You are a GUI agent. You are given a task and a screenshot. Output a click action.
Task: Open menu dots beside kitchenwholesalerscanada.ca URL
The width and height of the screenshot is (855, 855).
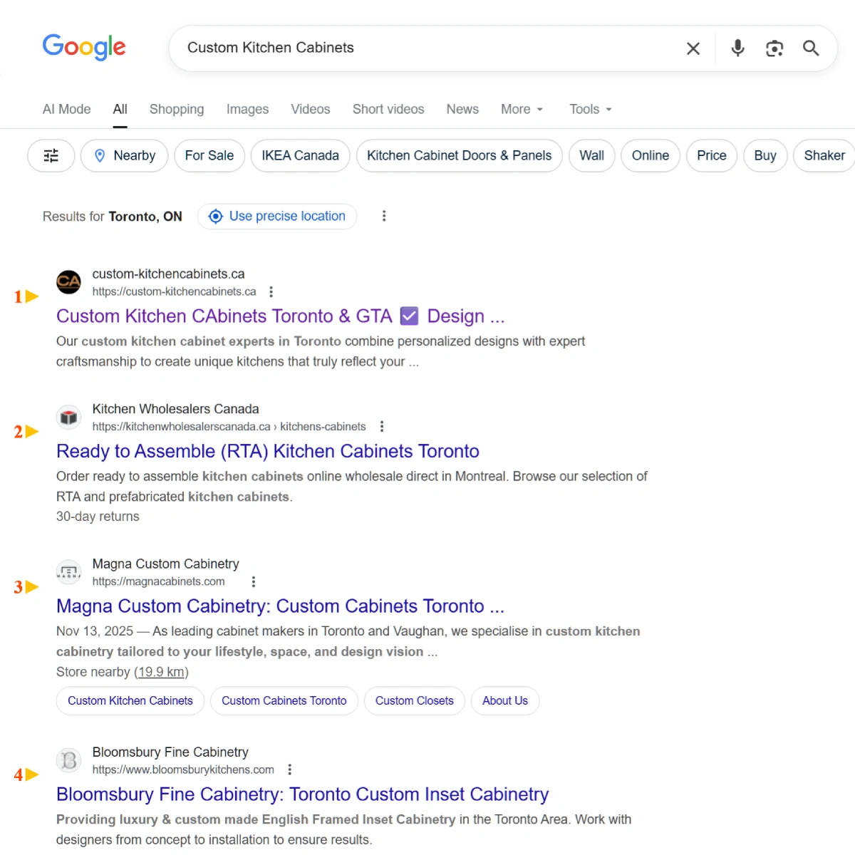point(382,427)
